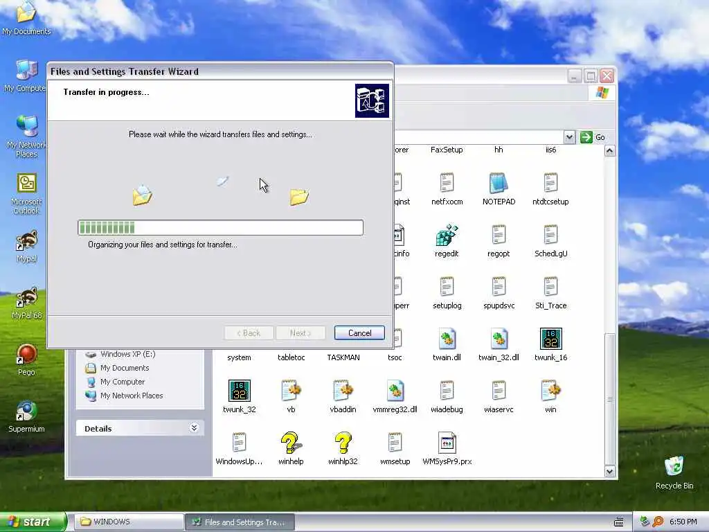The height and width of the screenshot is (532, 709).
Task: Select the wiaservc file icon
Action: click(x=499, y=391)
